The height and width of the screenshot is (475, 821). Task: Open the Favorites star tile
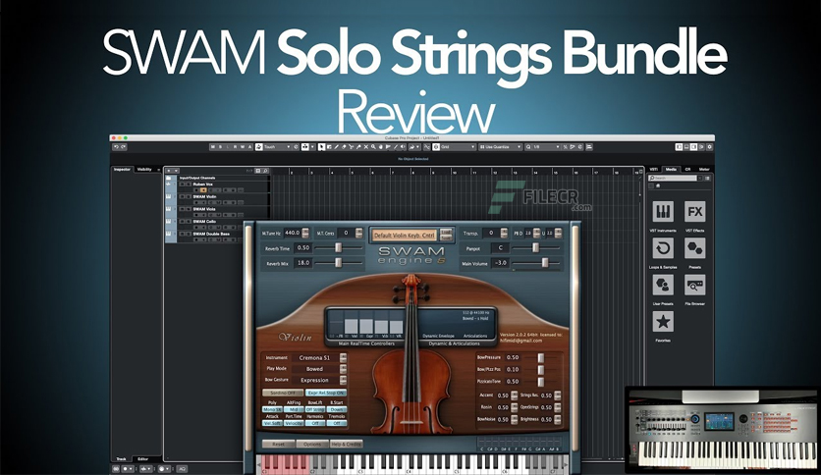pyautogui.click(x=663, y=321)
